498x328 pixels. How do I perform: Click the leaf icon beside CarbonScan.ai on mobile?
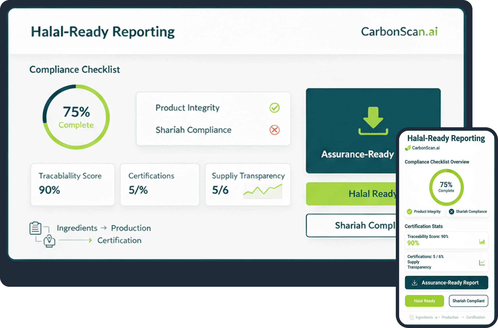pos(407,148)
